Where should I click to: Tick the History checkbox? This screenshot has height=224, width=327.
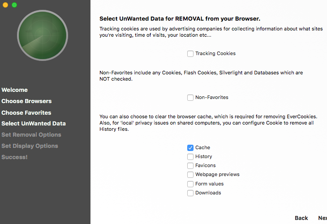click(x=190, y=157)
